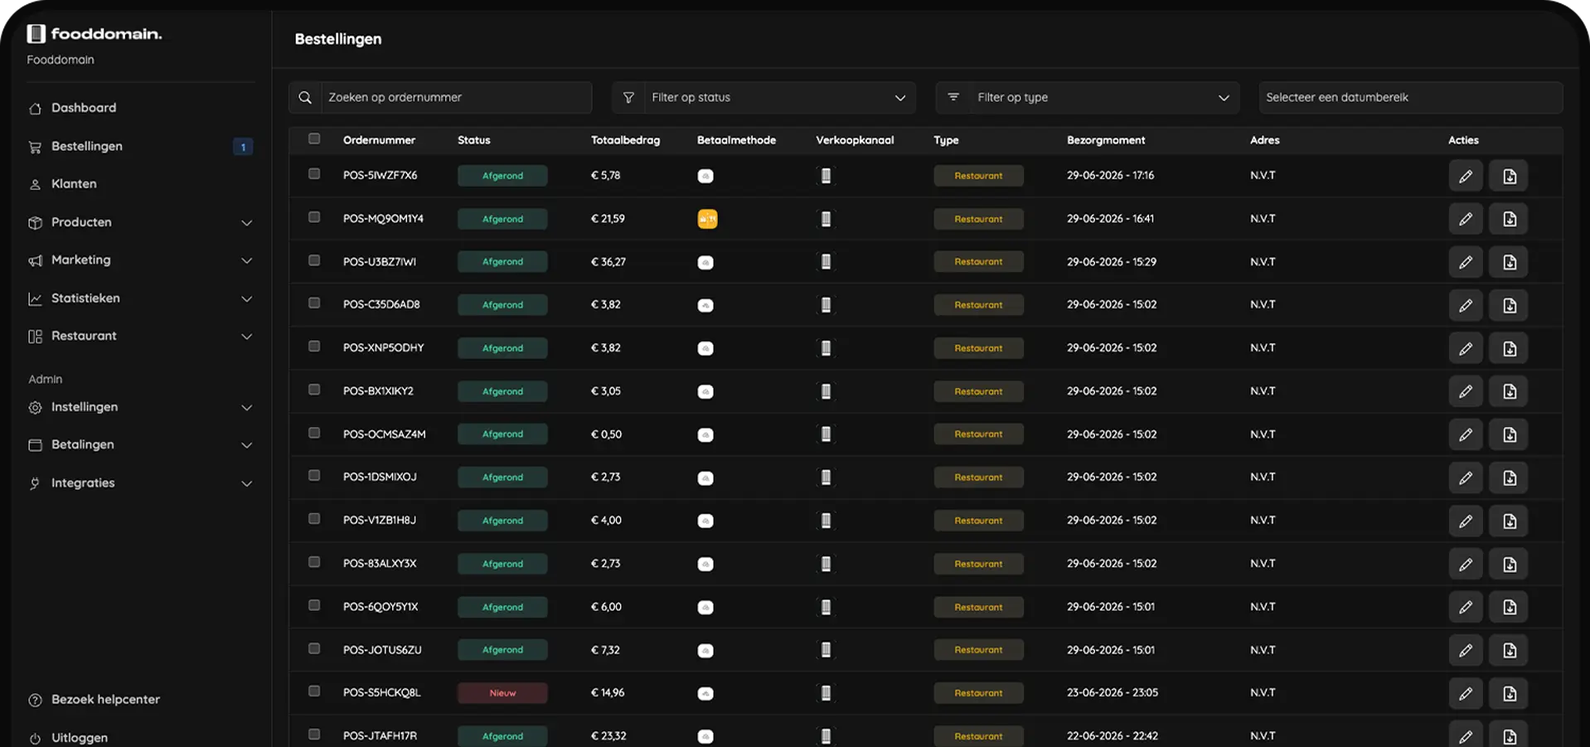Image resolution: width=1590 pixels, height=747 pixels.
Task: Open the Klanten page
Action: 74,184
